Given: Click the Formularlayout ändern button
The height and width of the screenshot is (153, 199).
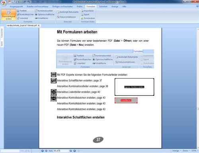Looking at the screenshot, I should point(9,15).
